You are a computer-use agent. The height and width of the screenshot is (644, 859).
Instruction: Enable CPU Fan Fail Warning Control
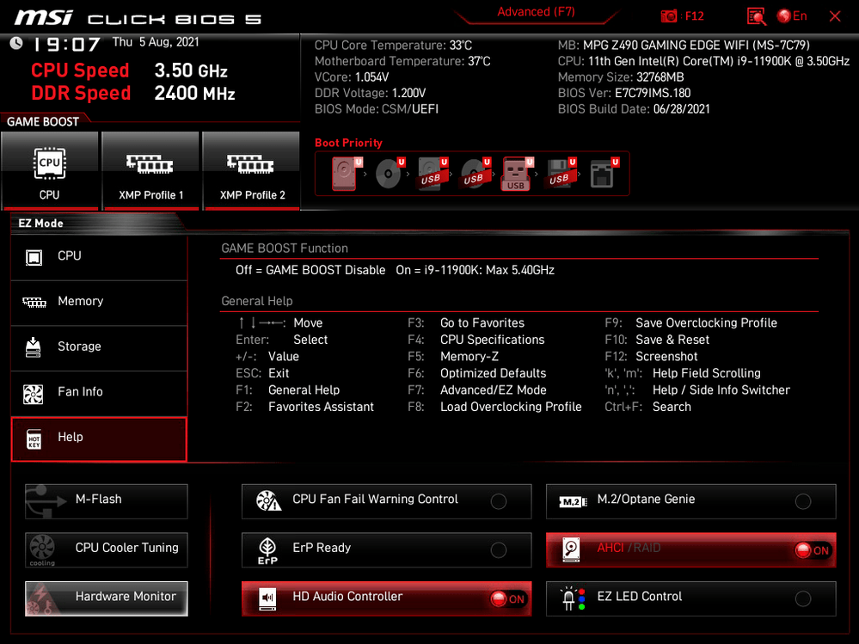[x=498, y=501]
